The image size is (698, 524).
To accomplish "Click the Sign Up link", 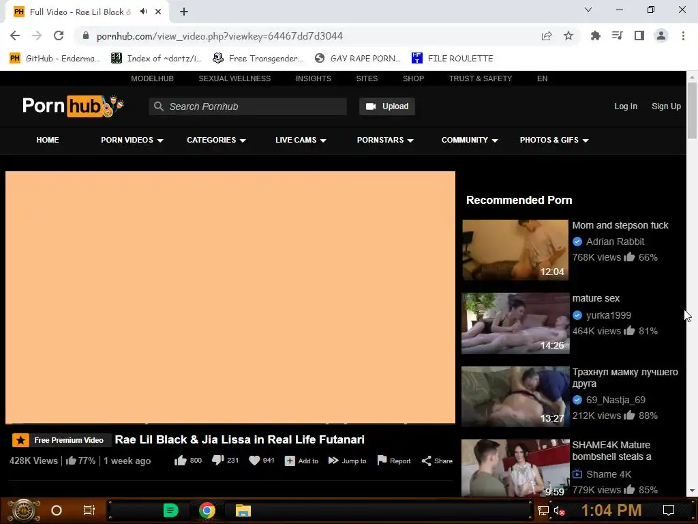I will click(x=666, y=106).
